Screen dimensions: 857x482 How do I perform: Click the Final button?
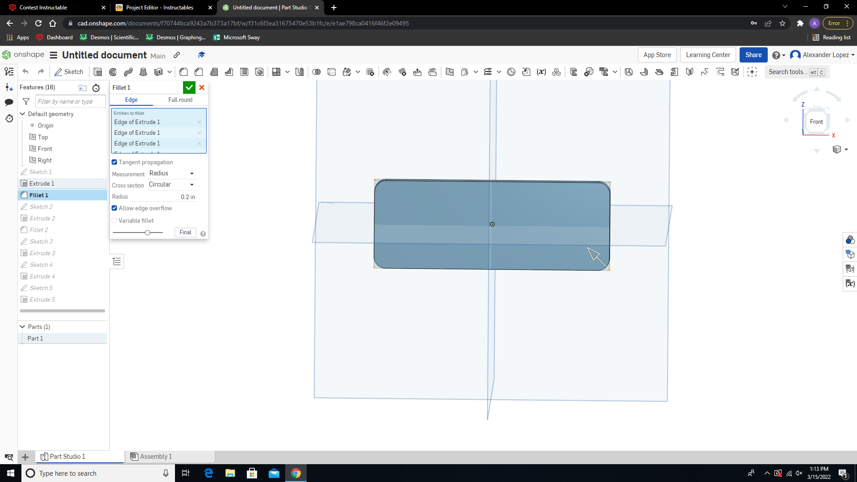(x=185, y=232)
